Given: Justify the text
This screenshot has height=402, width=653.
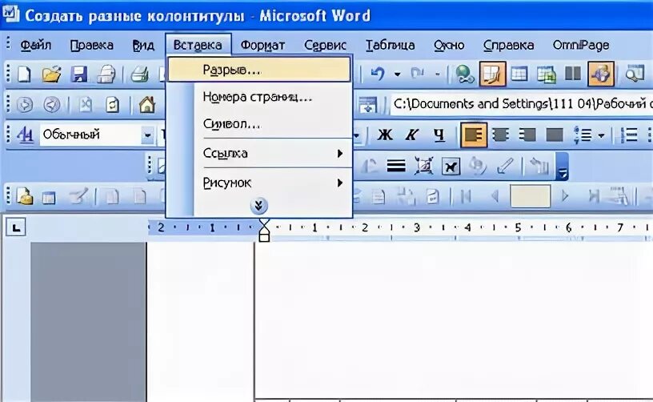Looking at the screenshot, I should tap(555, 135).
